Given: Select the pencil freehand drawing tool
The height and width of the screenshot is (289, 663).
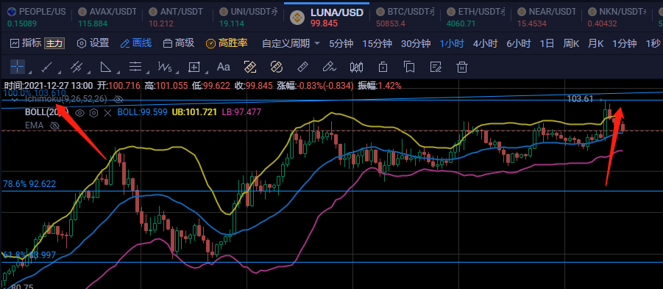Looking at the screenshot, I should coord(328,67).
